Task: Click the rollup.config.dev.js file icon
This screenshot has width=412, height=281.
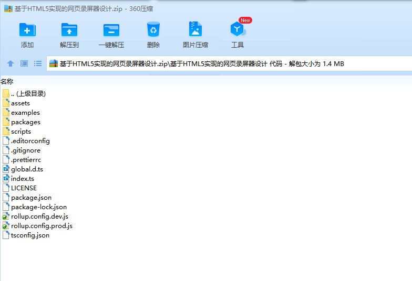Action: tap(6, 216)
